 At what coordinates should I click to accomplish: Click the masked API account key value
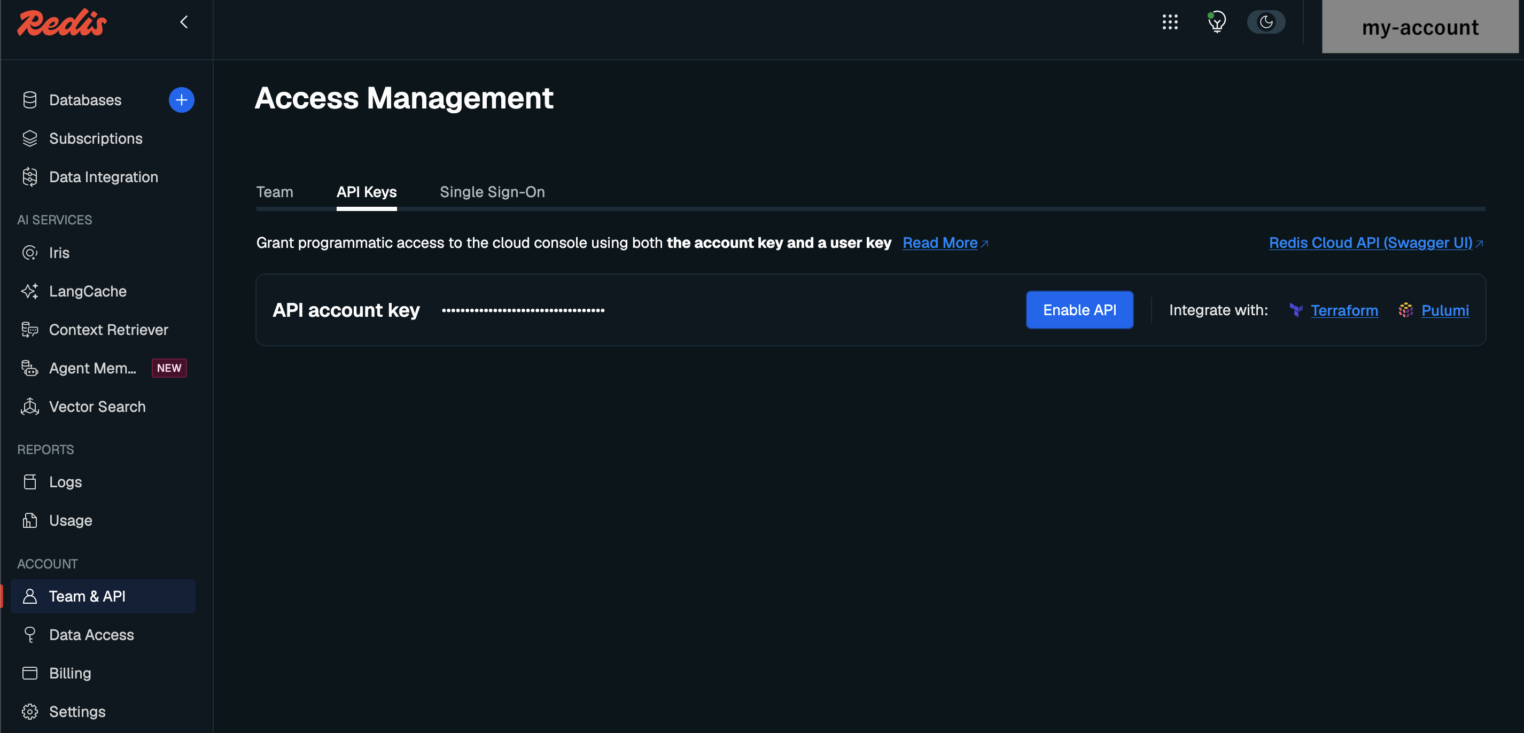click(523, 310)
